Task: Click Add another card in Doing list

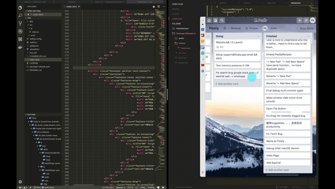Action: pos(227,84)
